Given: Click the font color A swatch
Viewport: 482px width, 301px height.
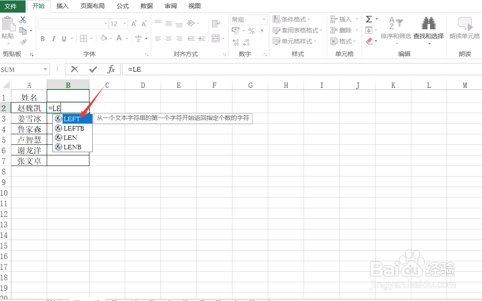Looking at the screenshot, I should click(x=119, y=39).
